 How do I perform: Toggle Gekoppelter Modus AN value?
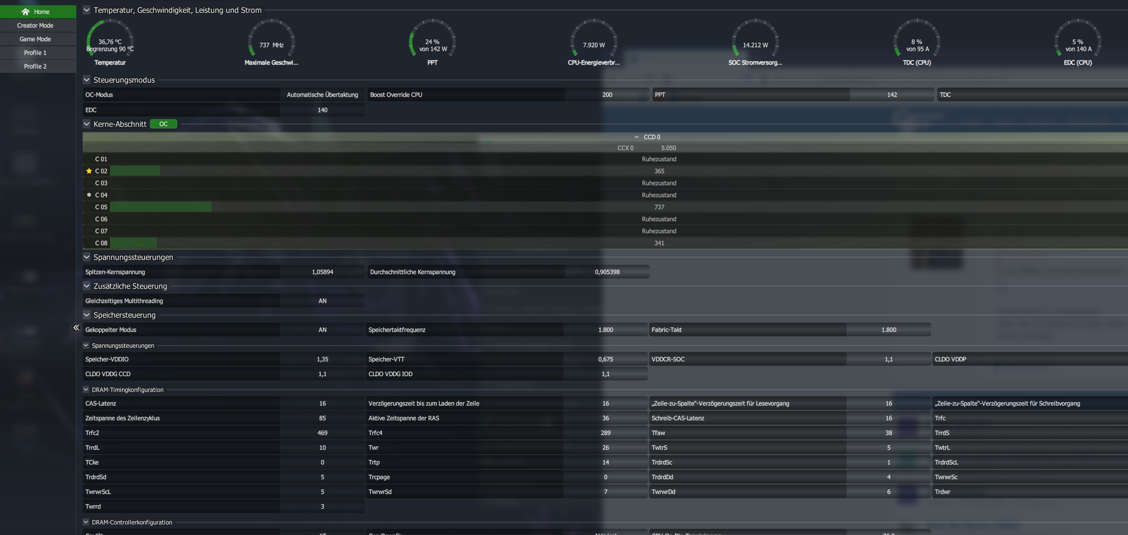322,330
